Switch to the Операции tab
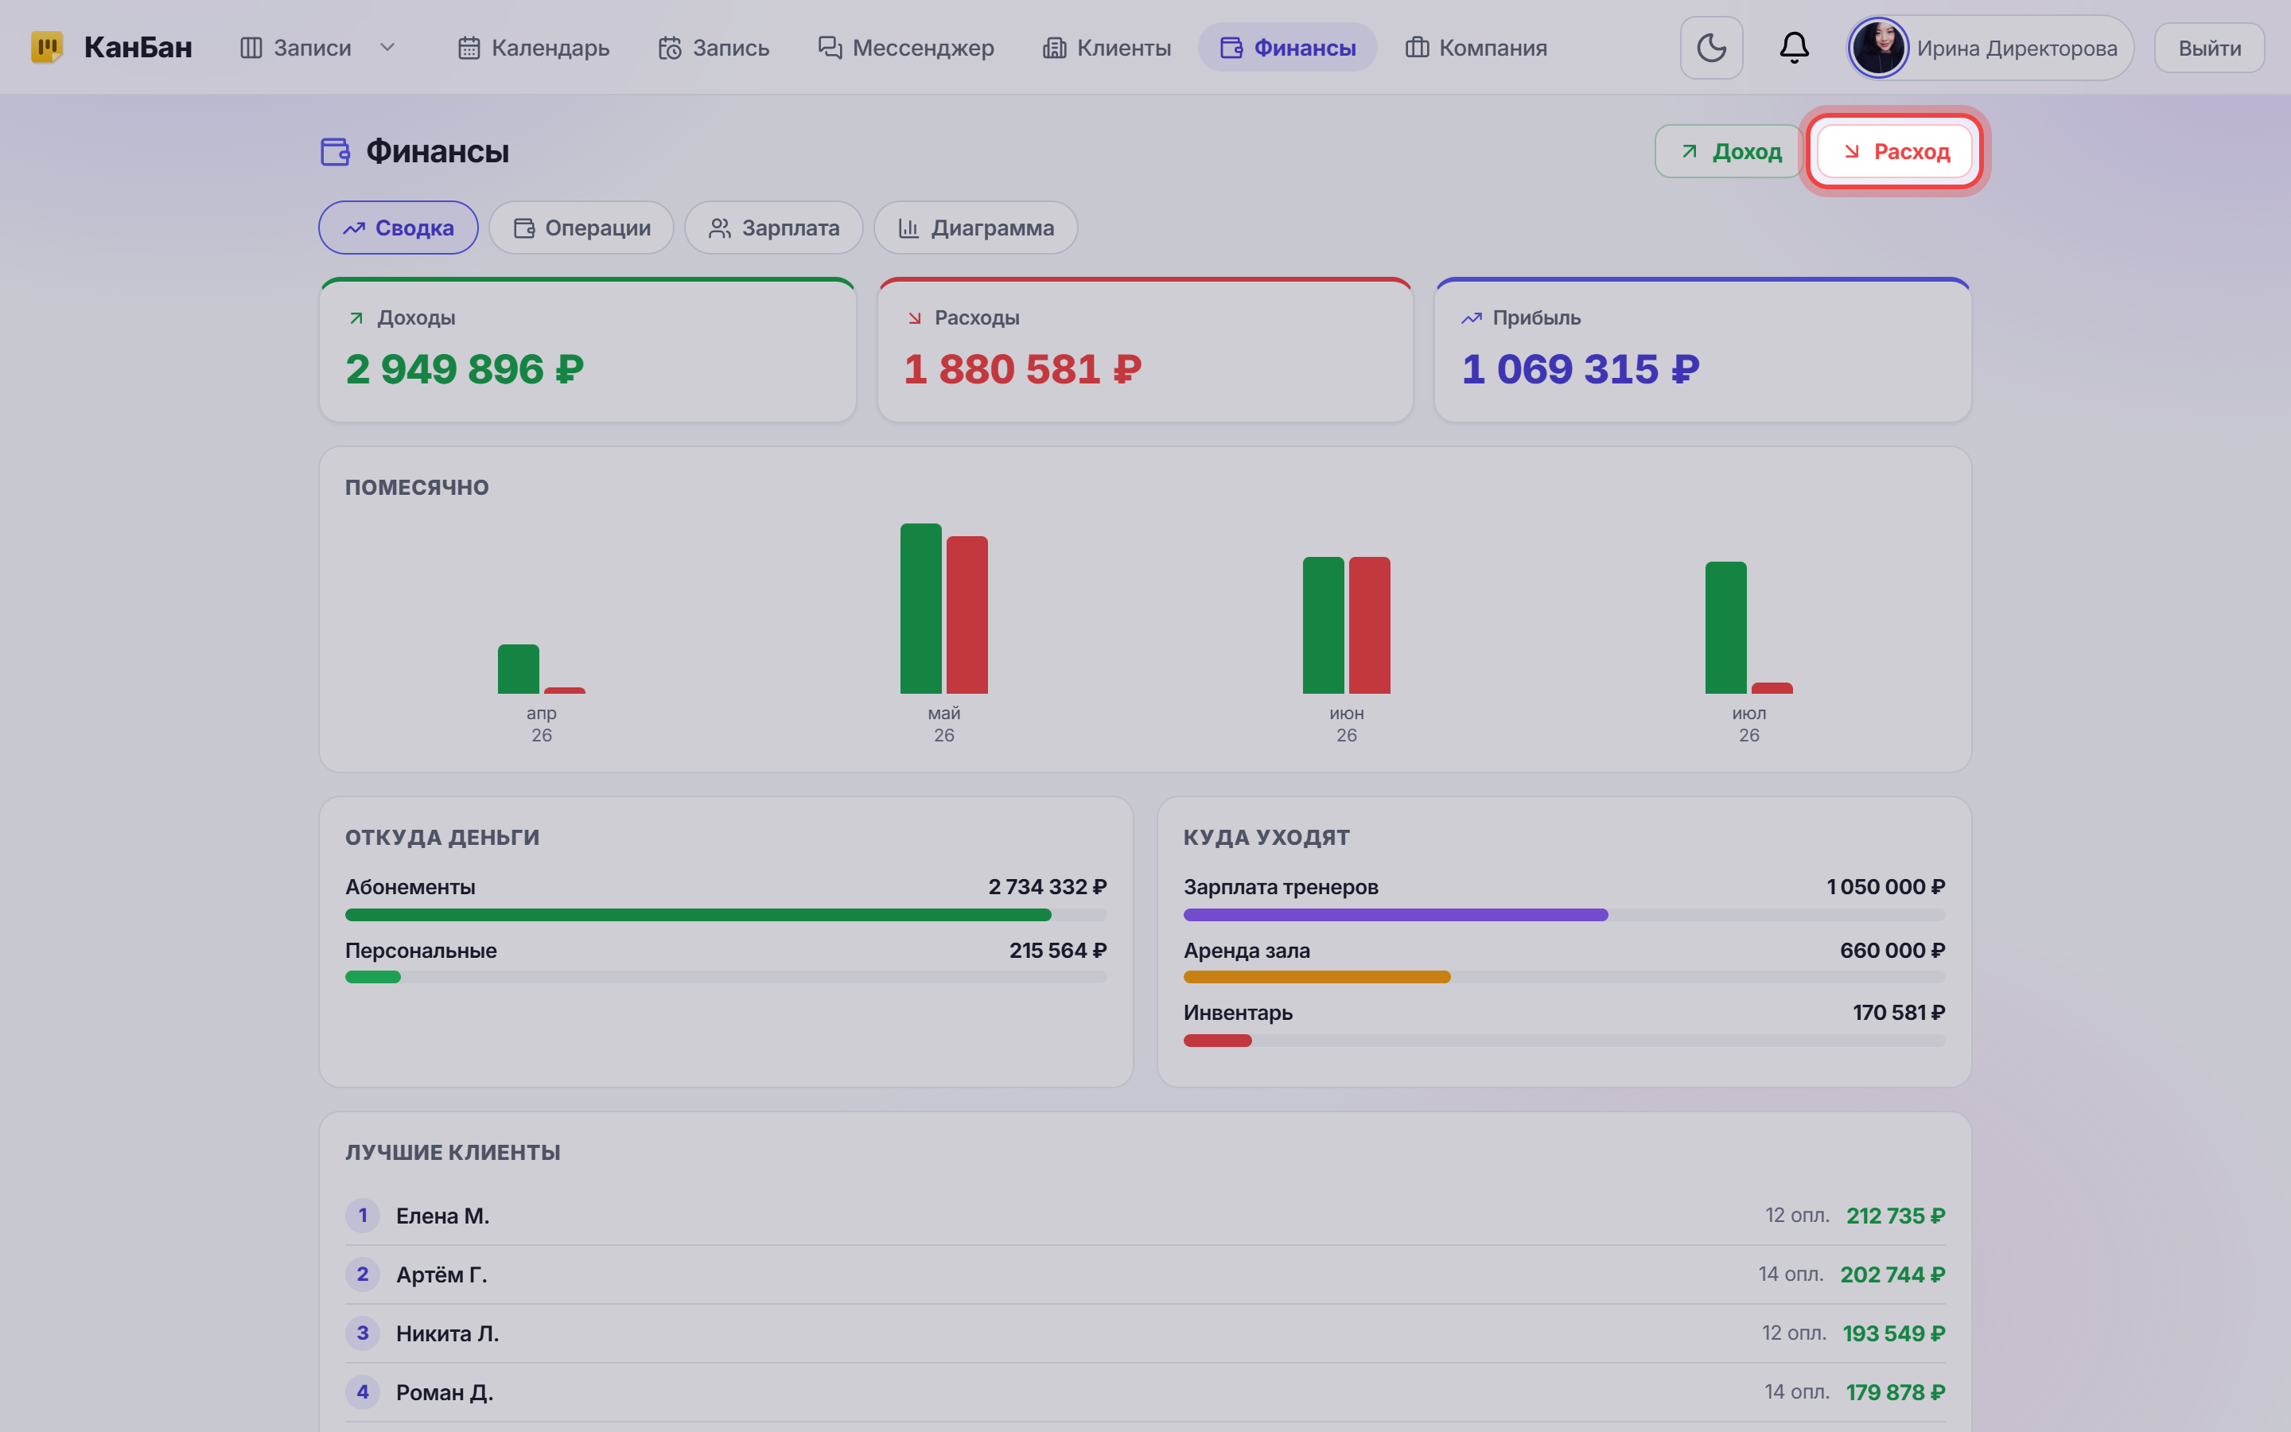The width and height of the screenshot is (2291, 1432). click(582, 228)
